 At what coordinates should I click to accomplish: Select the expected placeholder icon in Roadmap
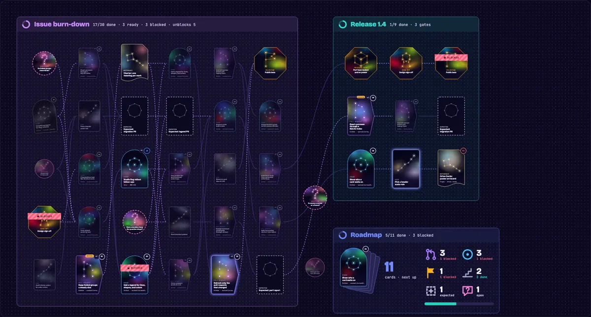[x=430, y=291]
